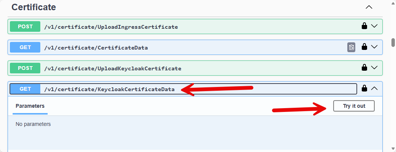Click the scrollbar down arrow
Screen dimensions: 396x152
click(393, 149)
